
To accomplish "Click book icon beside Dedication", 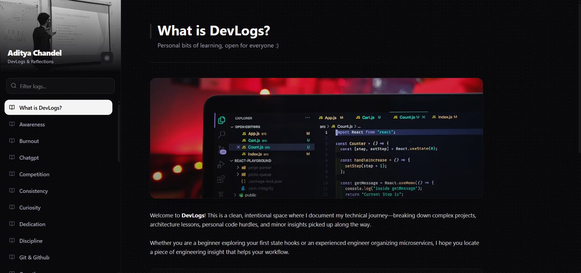I will click(x=12, y=224).
